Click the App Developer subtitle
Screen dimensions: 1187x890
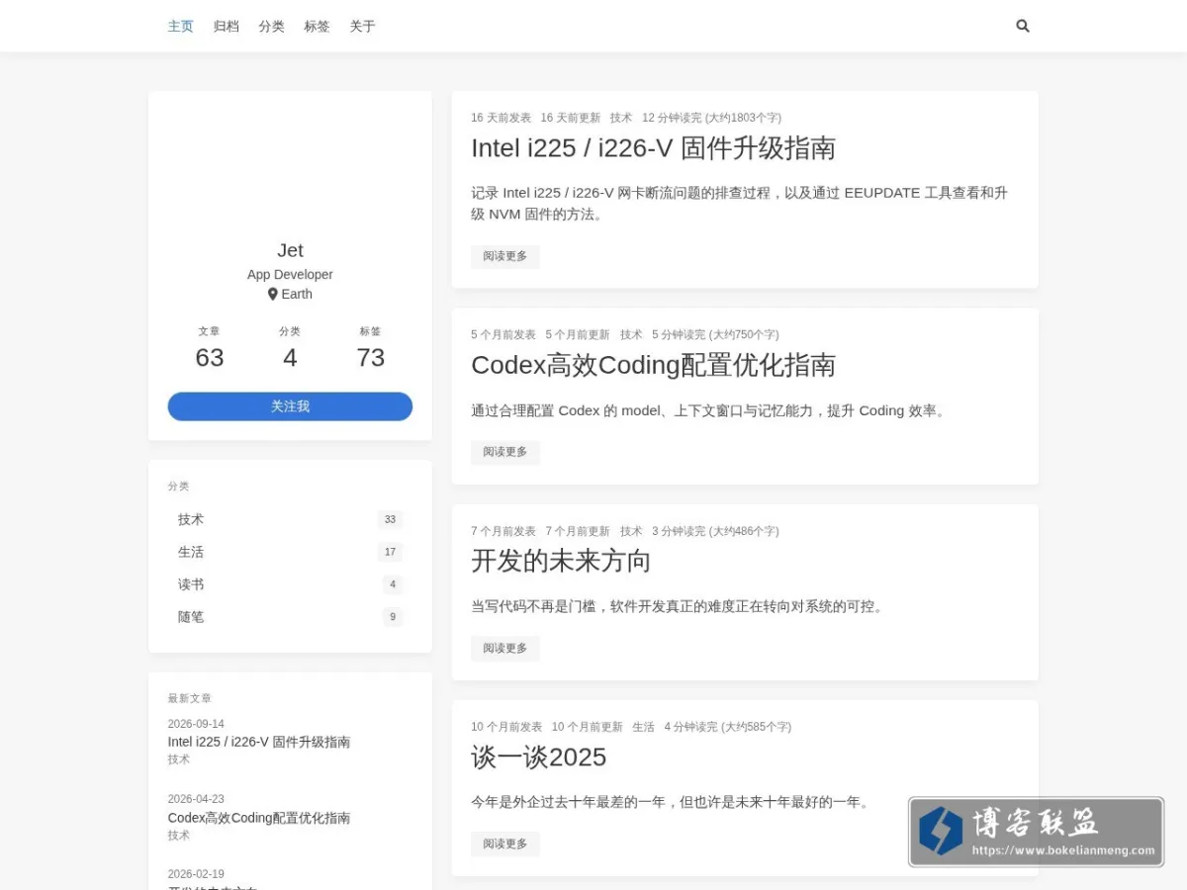click(290, 275)
